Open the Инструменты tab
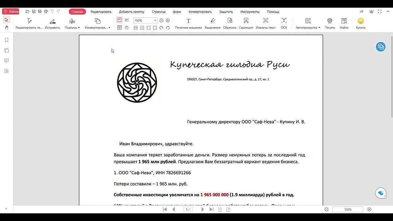 point(250,12)
